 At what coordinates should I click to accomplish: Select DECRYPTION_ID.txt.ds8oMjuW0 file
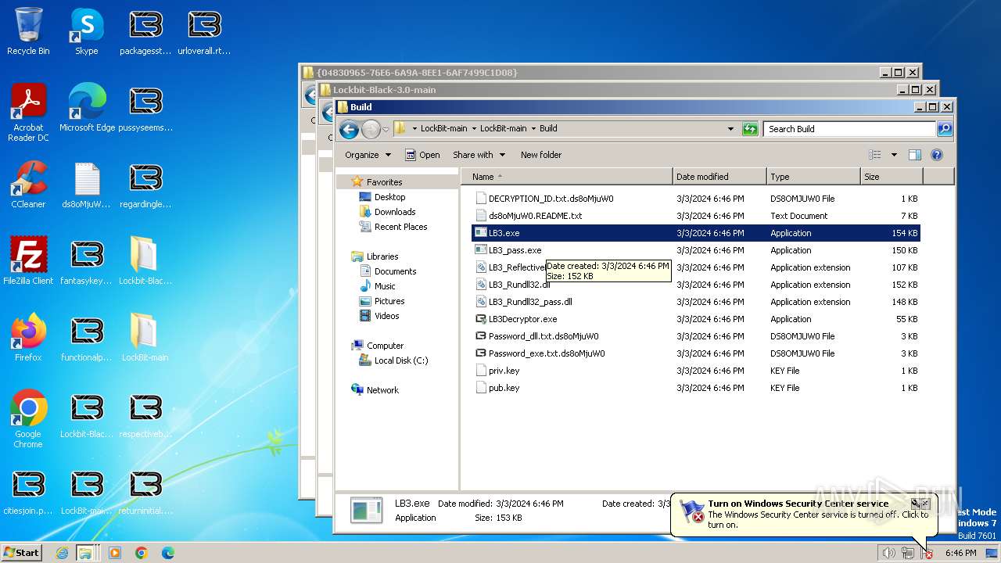696,199
